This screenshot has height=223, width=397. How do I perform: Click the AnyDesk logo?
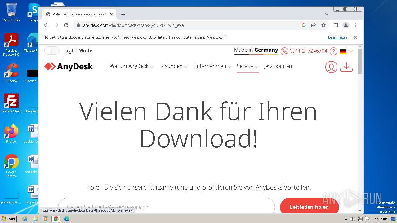click(x=69, y=66)
